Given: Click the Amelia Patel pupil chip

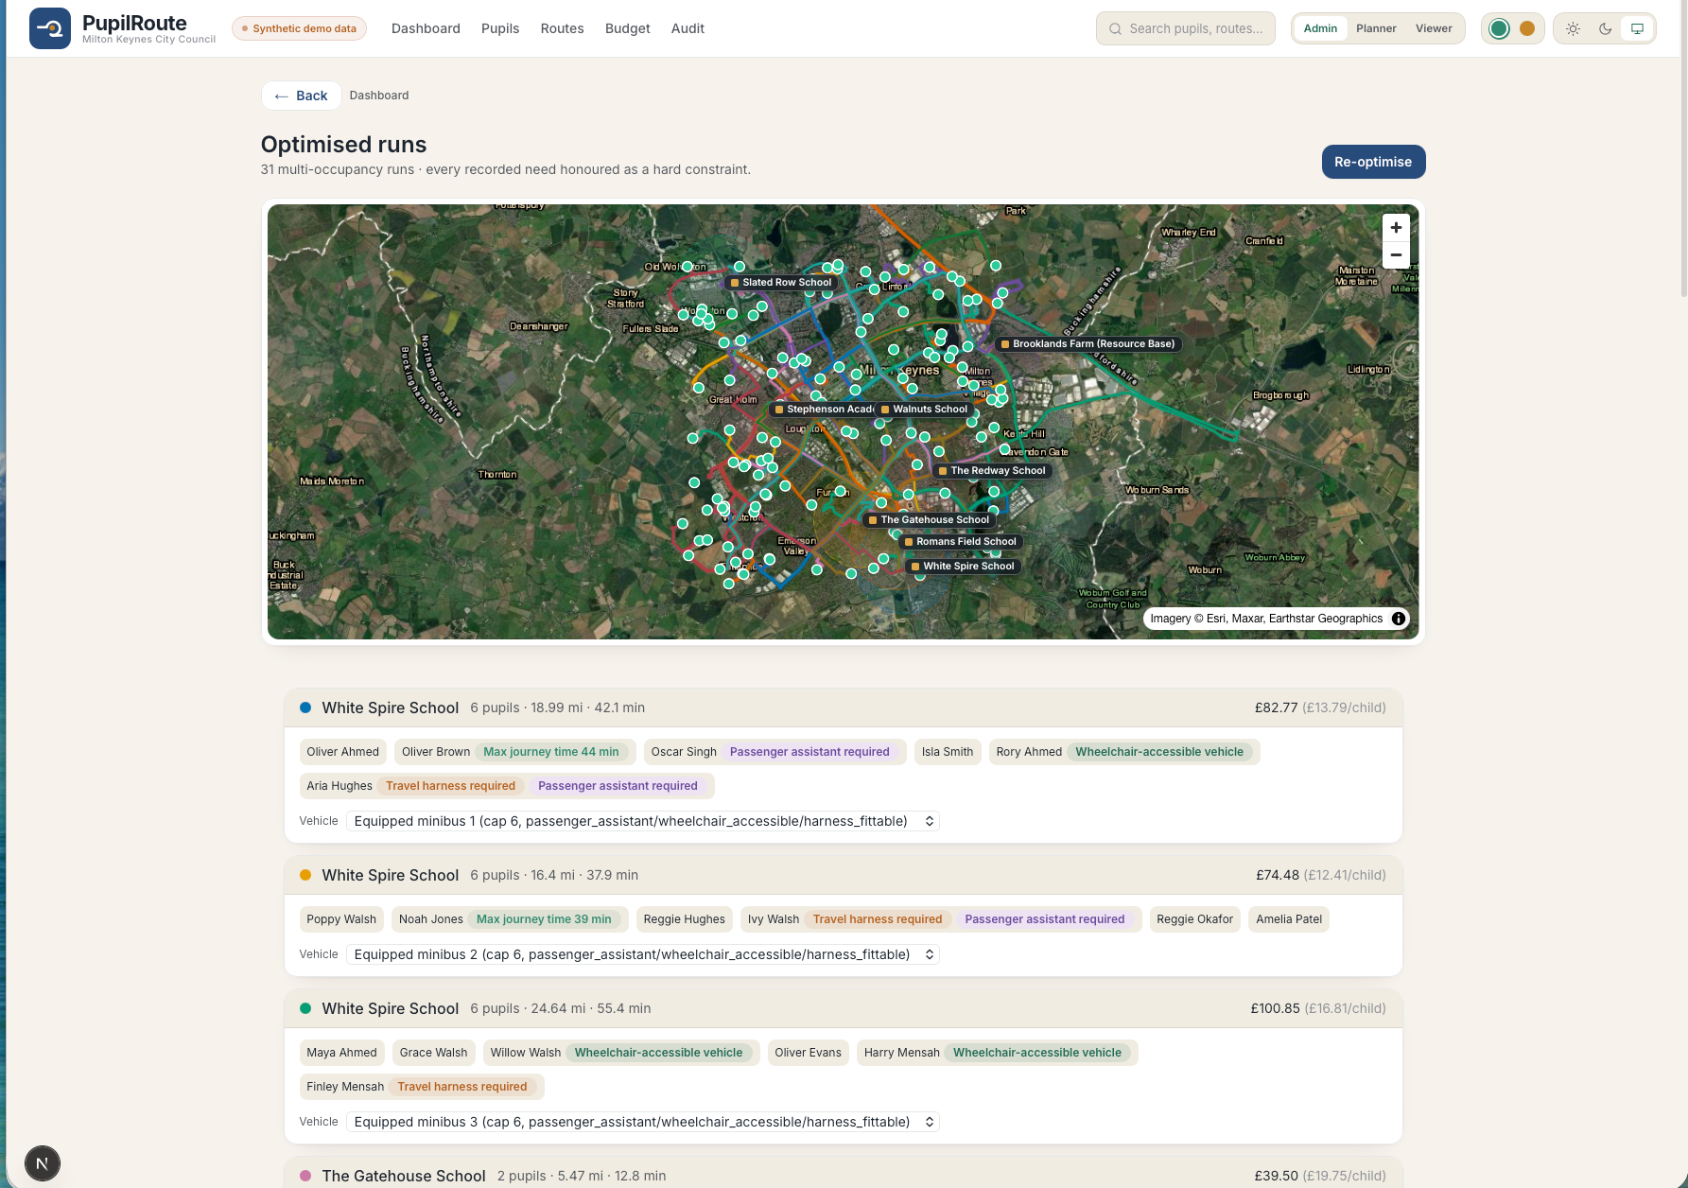Looking at the screenshot, I should pyautogui.click(x=1289, y=919).
